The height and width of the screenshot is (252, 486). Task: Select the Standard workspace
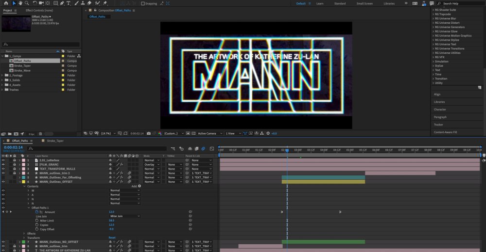pos(340,3)
